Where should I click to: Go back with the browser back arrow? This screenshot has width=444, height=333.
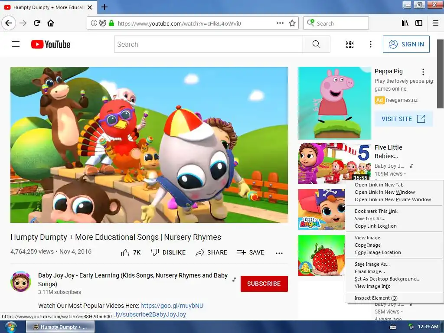[9, 23]
